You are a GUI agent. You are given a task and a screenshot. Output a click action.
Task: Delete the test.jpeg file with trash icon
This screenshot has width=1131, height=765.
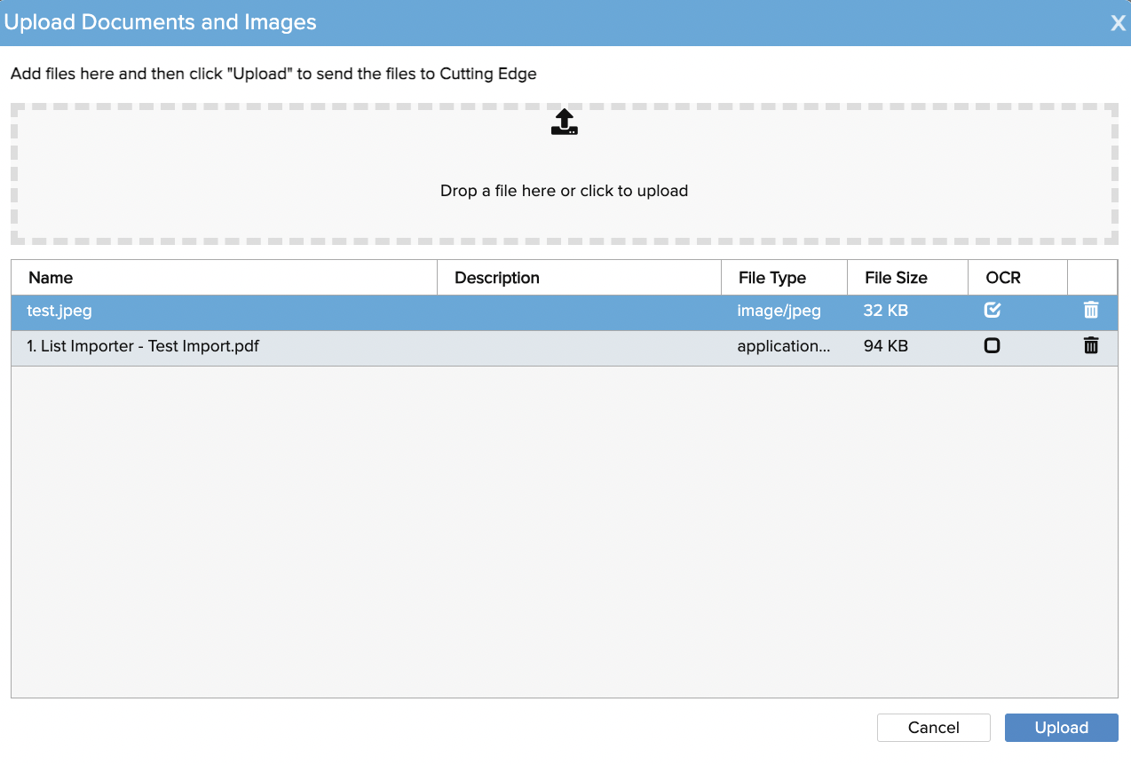click(x=1091, y=311)
